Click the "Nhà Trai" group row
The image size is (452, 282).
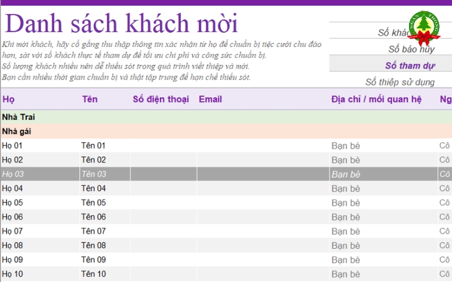pyautogui.click(x=18, y=117)
